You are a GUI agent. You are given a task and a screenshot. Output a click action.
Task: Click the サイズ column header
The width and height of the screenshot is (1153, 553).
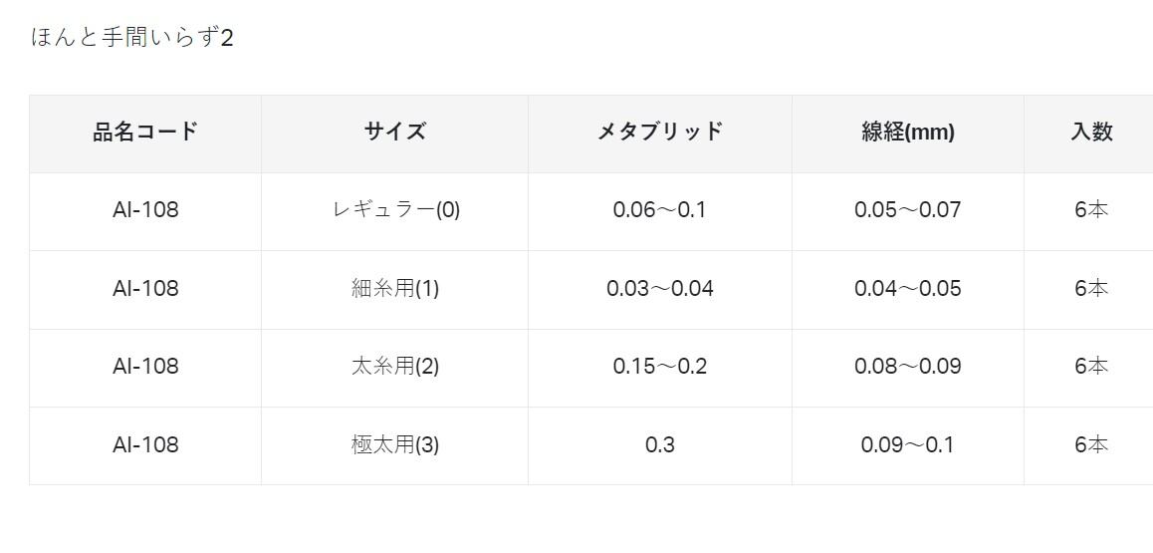pos(395,132)
